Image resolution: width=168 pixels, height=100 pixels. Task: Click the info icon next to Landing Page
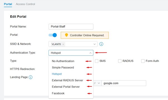click(x=30, y=77)
